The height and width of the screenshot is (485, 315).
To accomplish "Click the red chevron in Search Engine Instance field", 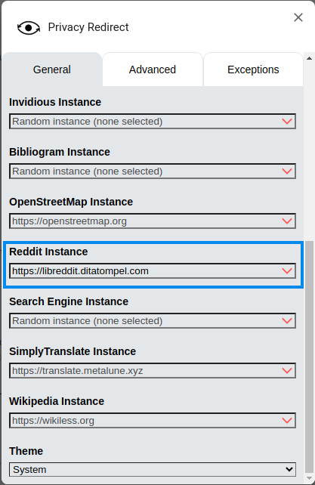I will point(287,321).
